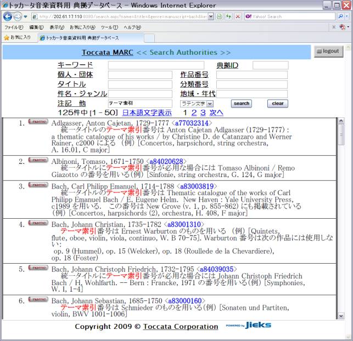Click the 典拠ID input field
353x341 pixels.
tap(270, 65)
